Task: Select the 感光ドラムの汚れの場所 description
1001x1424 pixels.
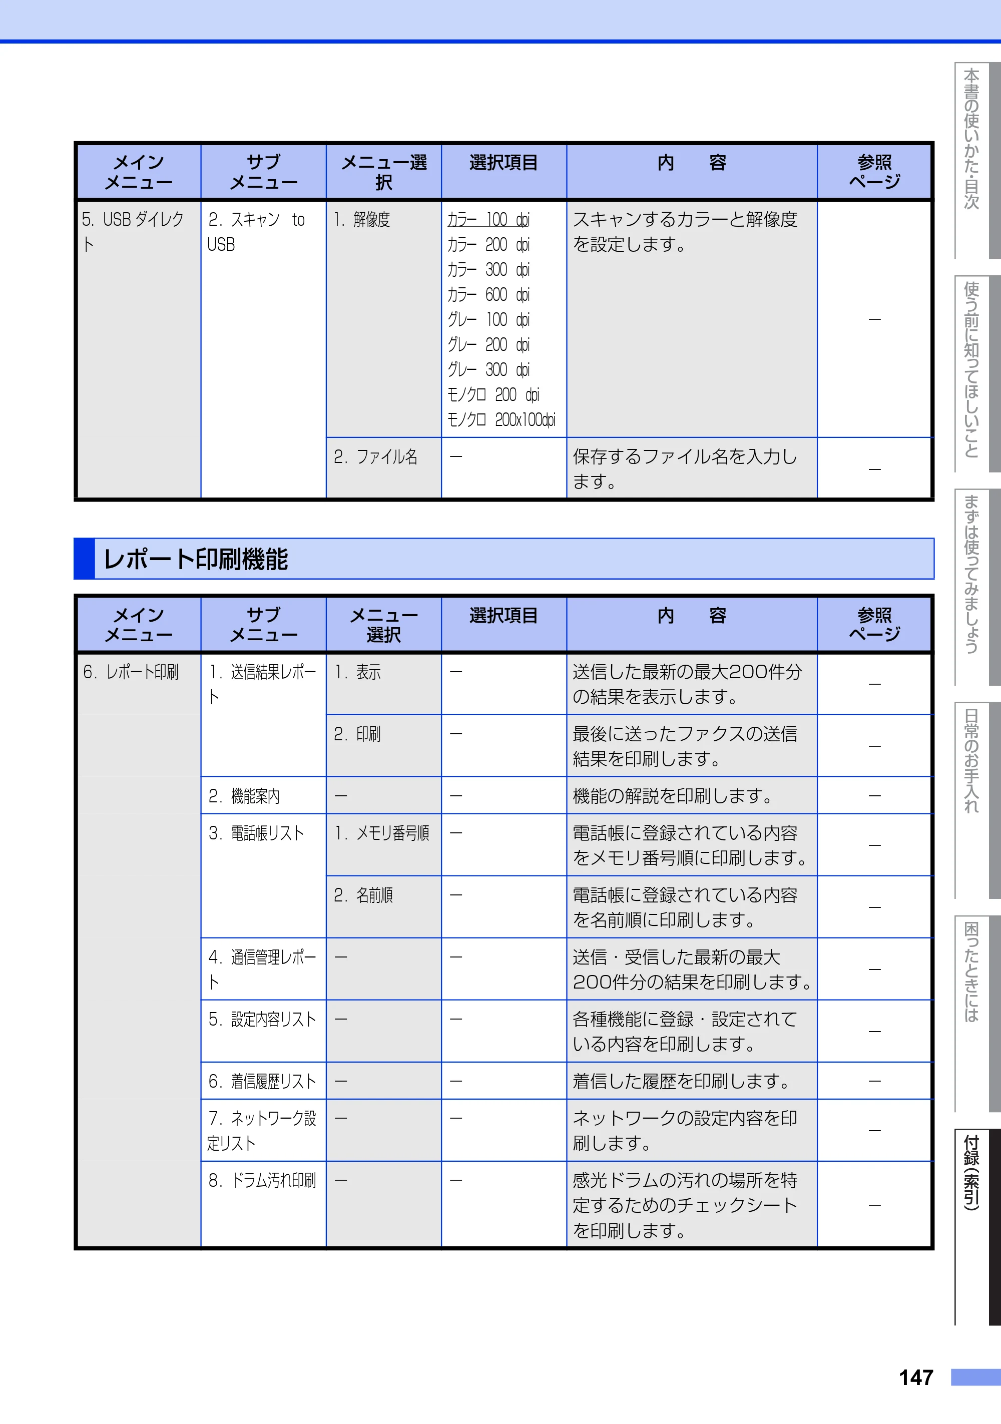Action: pyautogui.click(x=685, y=1205)
